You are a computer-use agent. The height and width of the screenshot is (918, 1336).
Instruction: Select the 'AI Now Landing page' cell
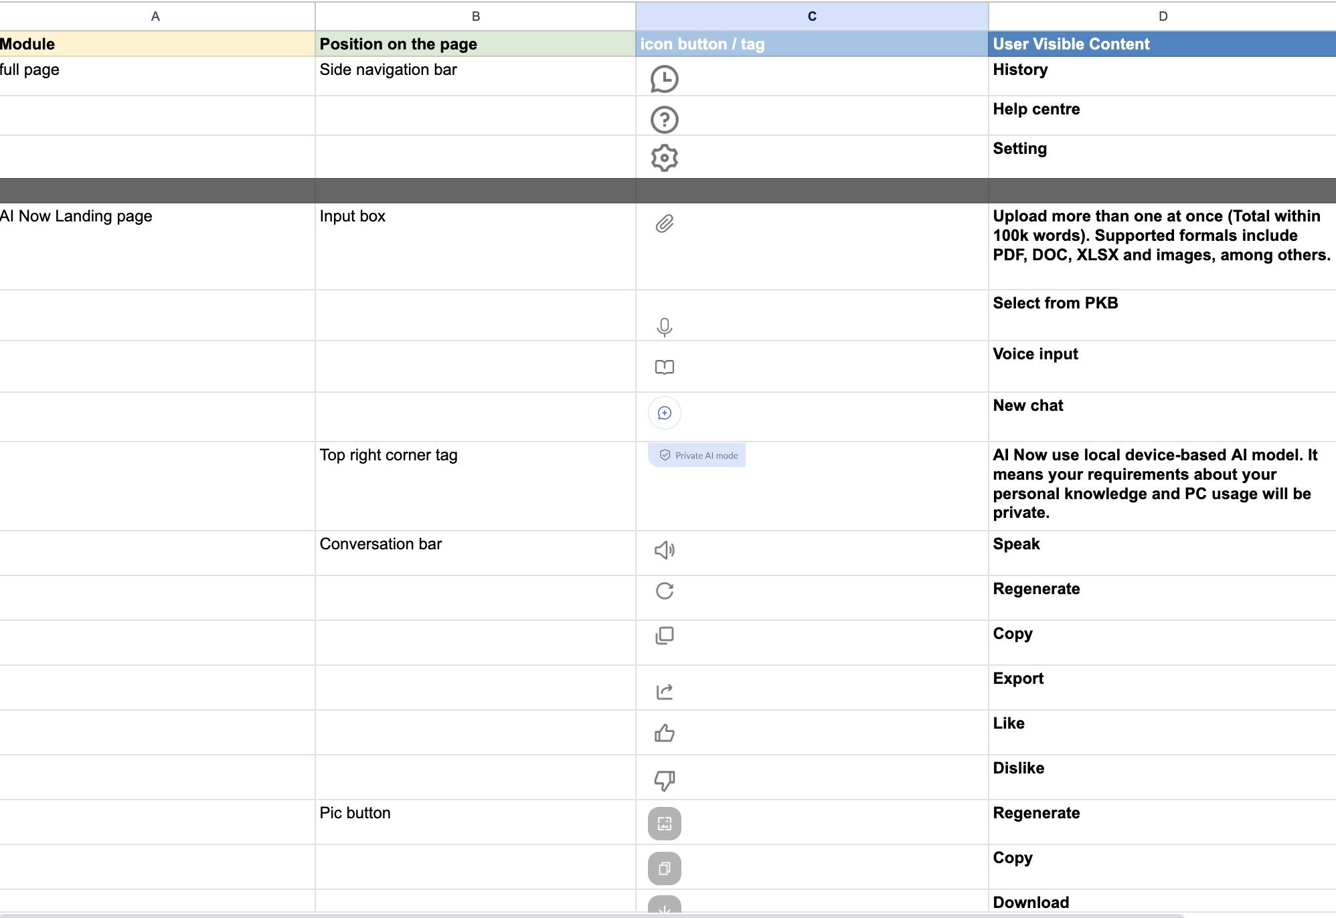[x=157, y=246]
